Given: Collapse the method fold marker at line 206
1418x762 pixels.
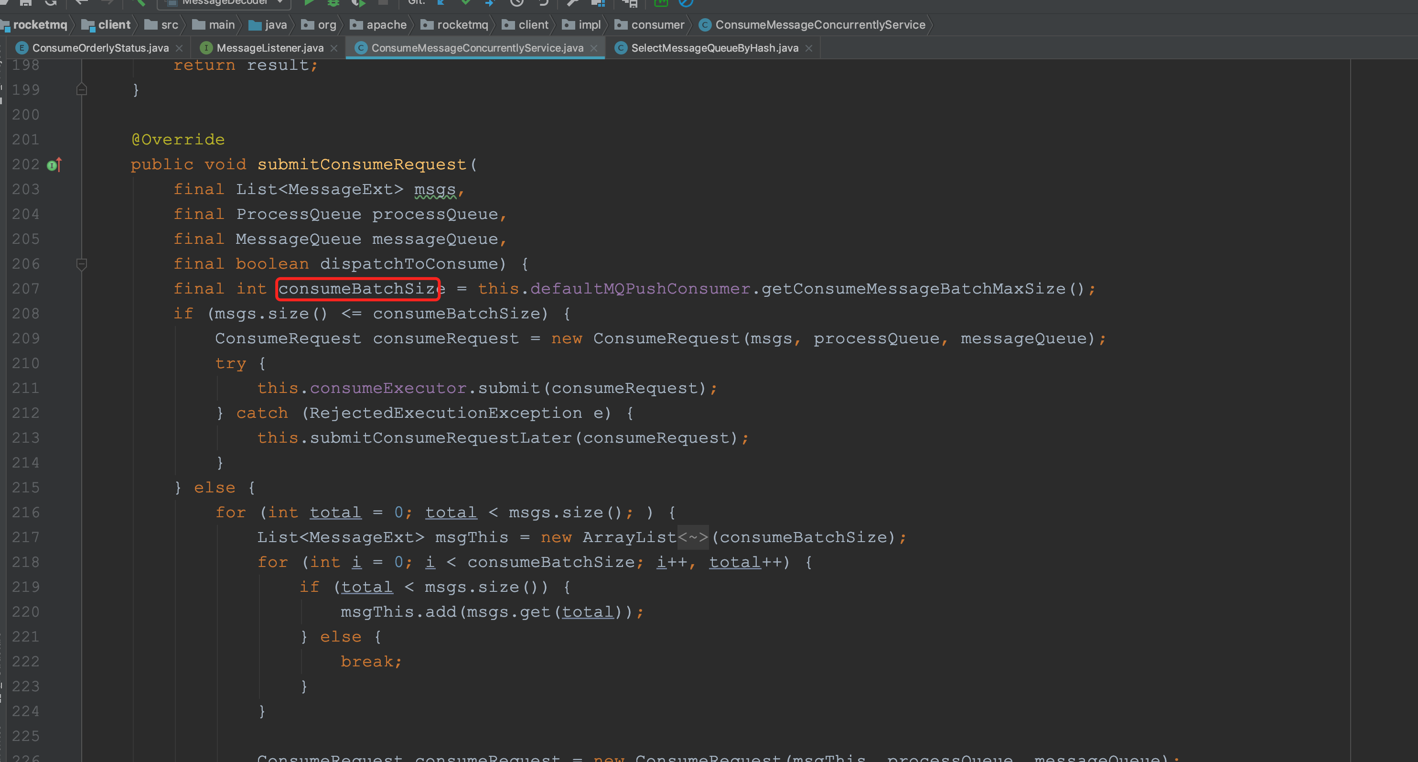Looking at the screenshot, I should pyautogui.click(x=82, y=264).
